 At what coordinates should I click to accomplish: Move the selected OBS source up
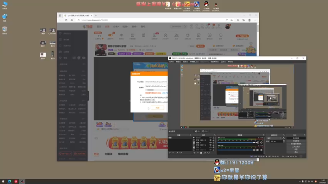pos(205,153)
